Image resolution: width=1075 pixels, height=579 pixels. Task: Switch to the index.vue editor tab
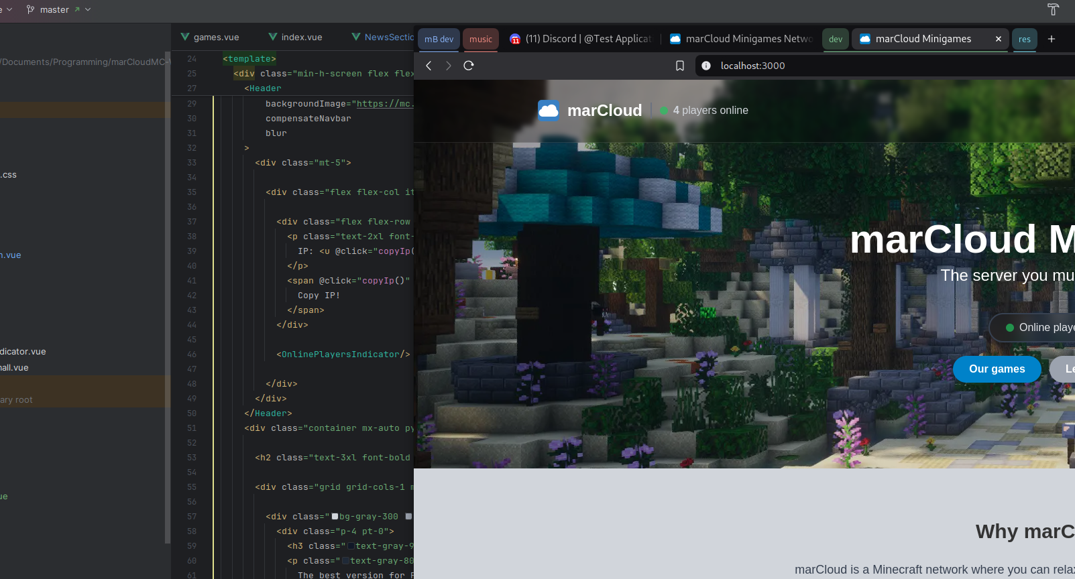click(x=295, y=37)
